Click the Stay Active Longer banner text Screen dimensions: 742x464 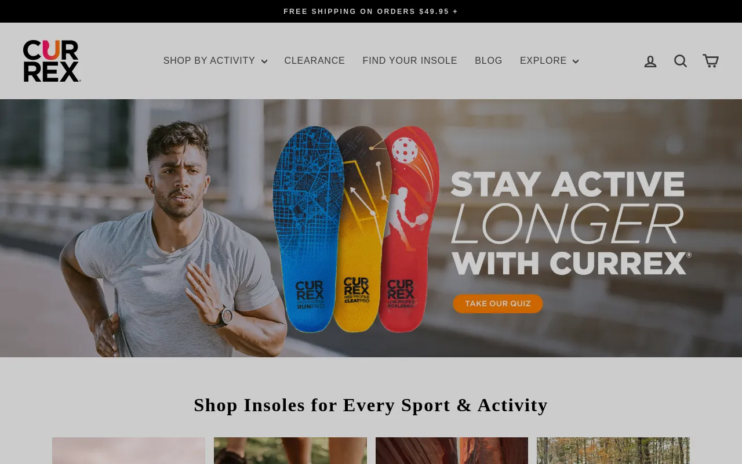[570, 223]
